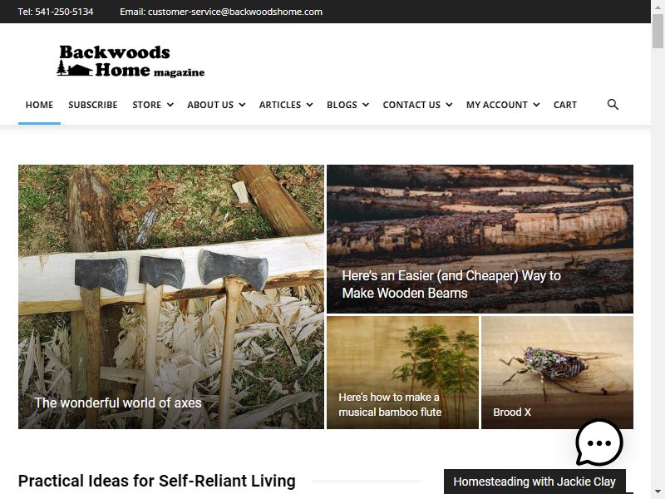Expand the Blogs dropdown arrow

coord(366,105)
